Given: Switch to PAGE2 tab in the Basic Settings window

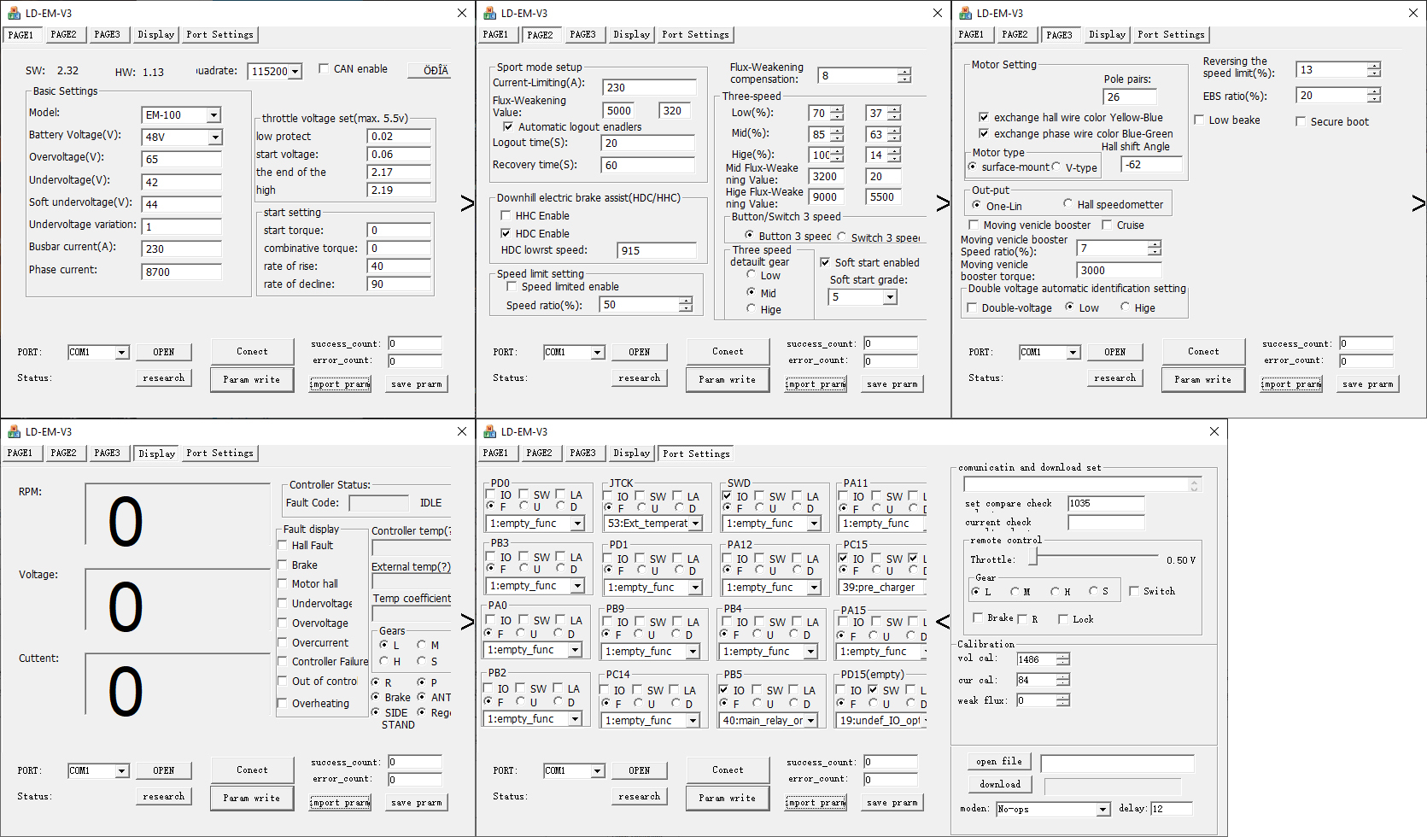Looking at the screenshot, I should click(x=63, y=35).
